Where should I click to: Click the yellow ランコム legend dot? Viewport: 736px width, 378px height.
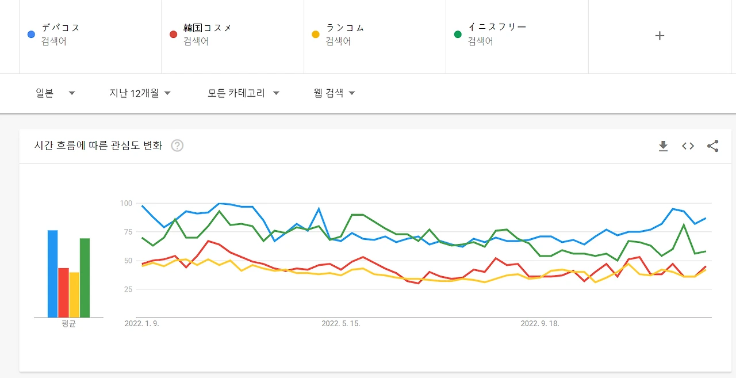(315, 34)
